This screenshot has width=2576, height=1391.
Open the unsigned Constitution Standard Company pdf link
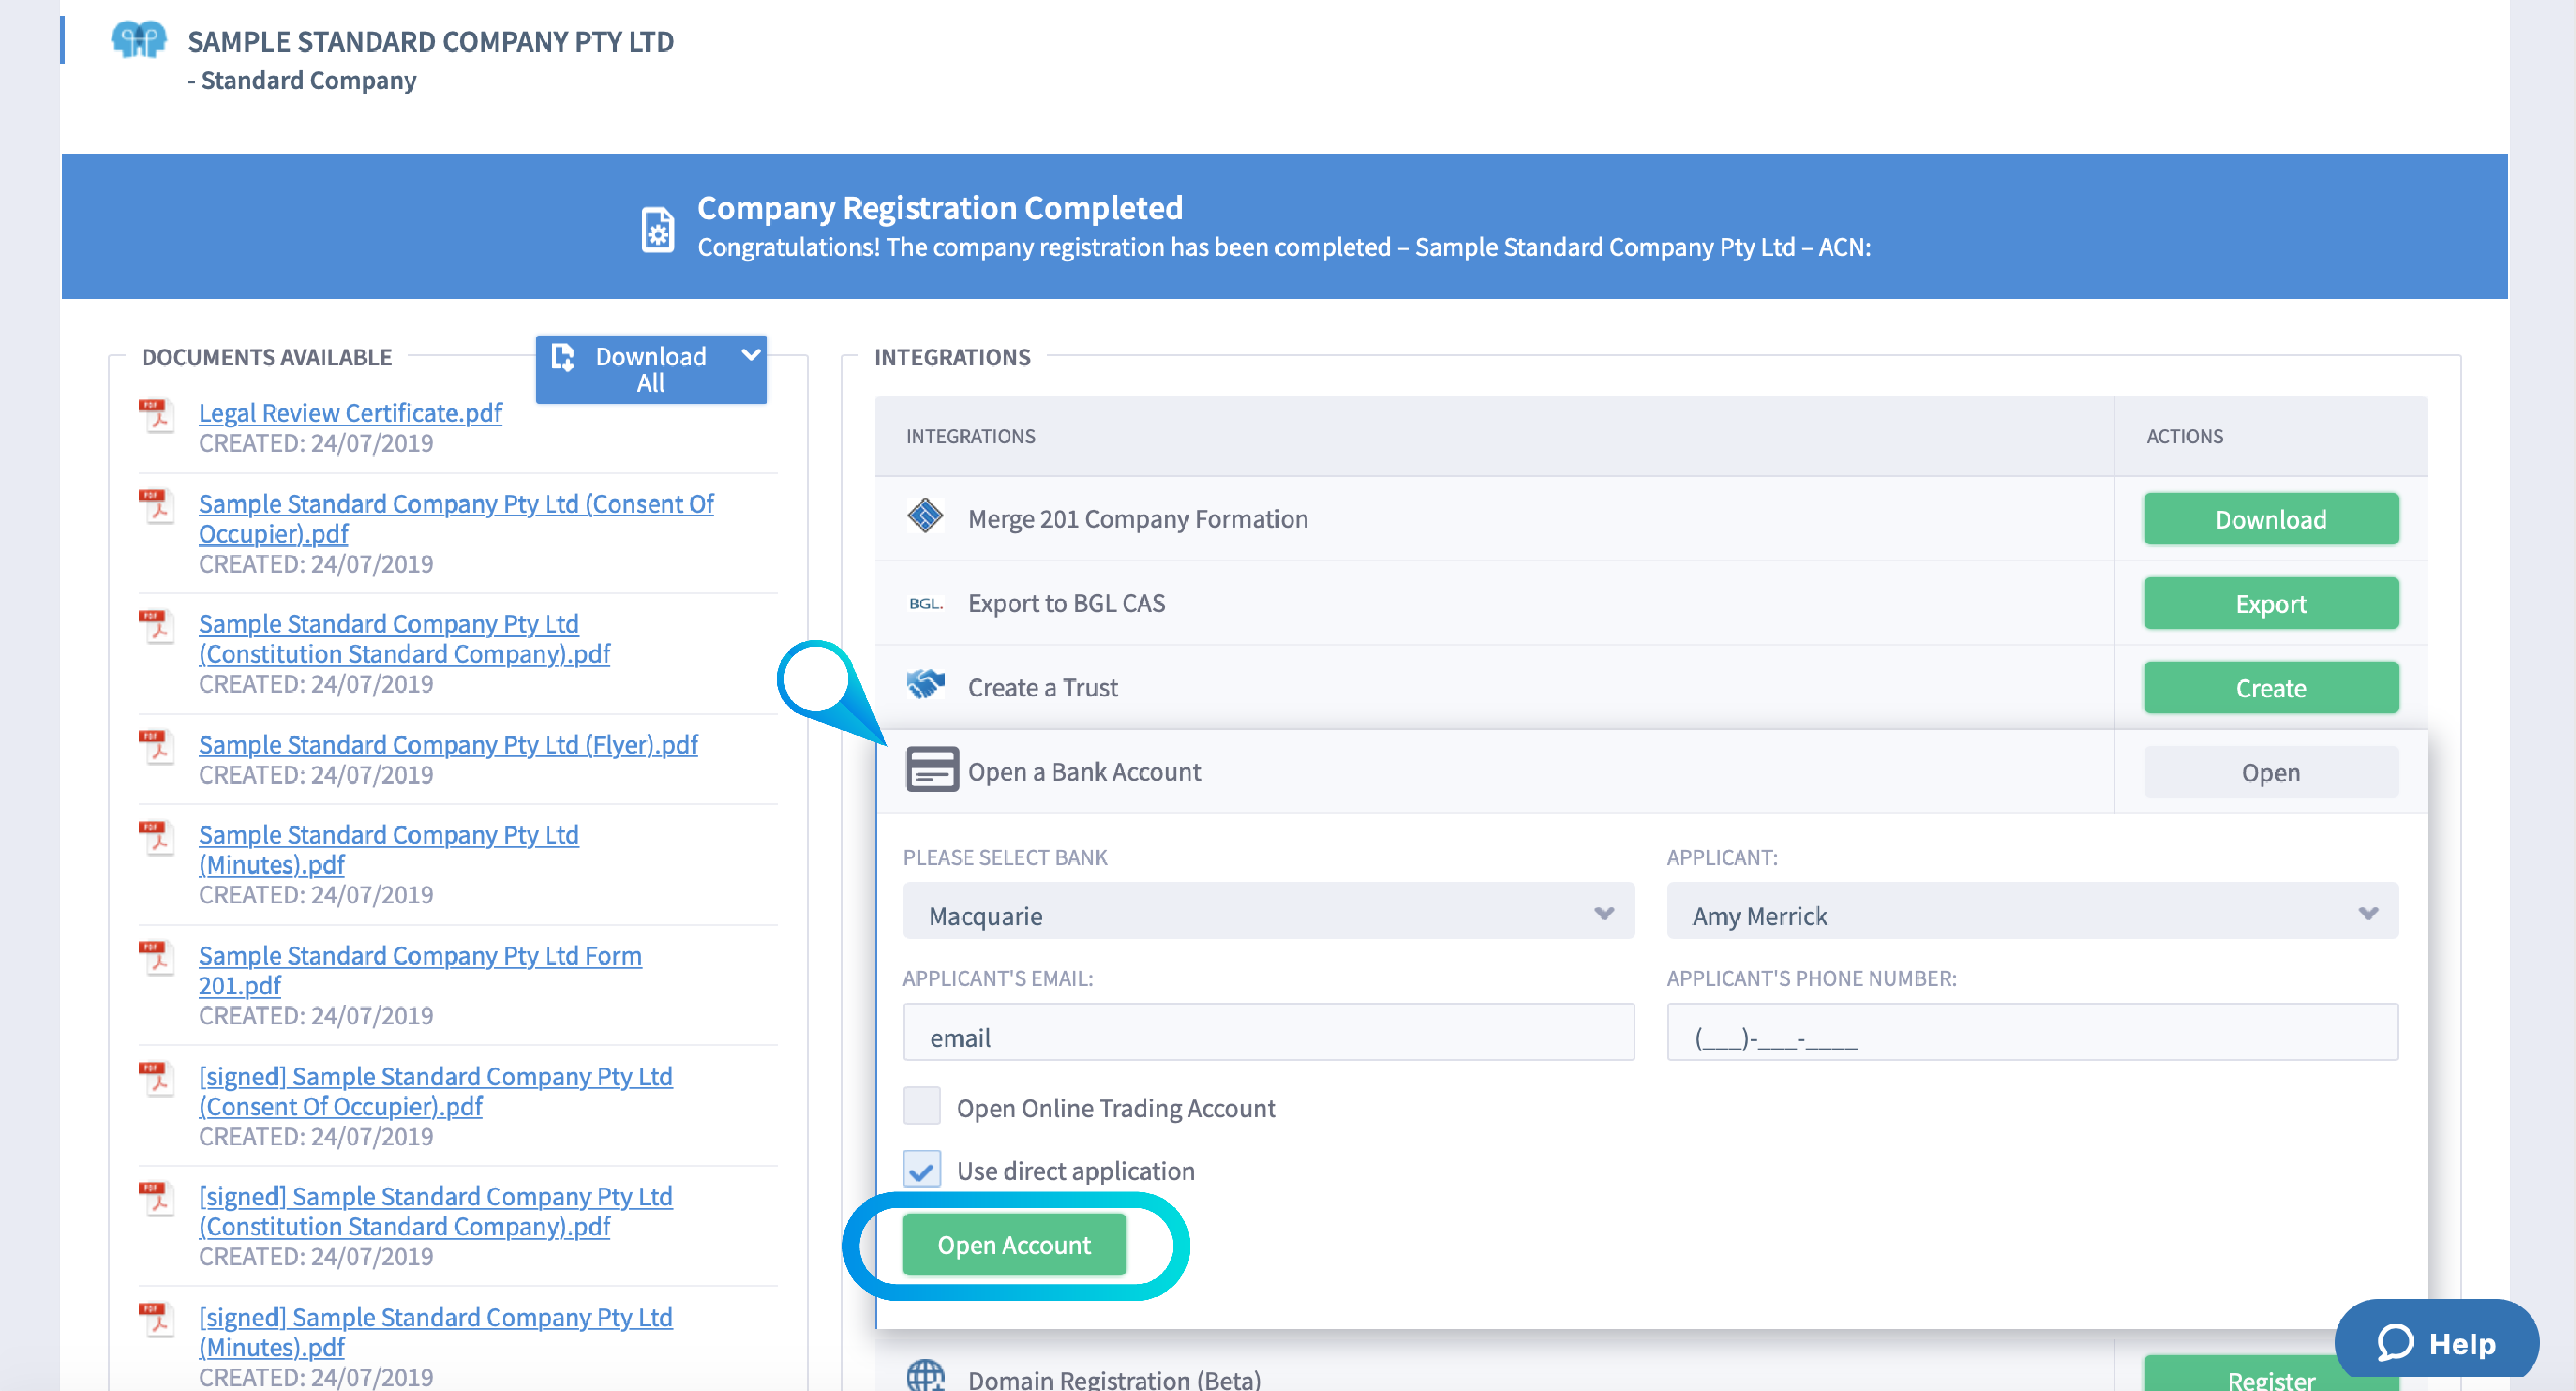404,638
